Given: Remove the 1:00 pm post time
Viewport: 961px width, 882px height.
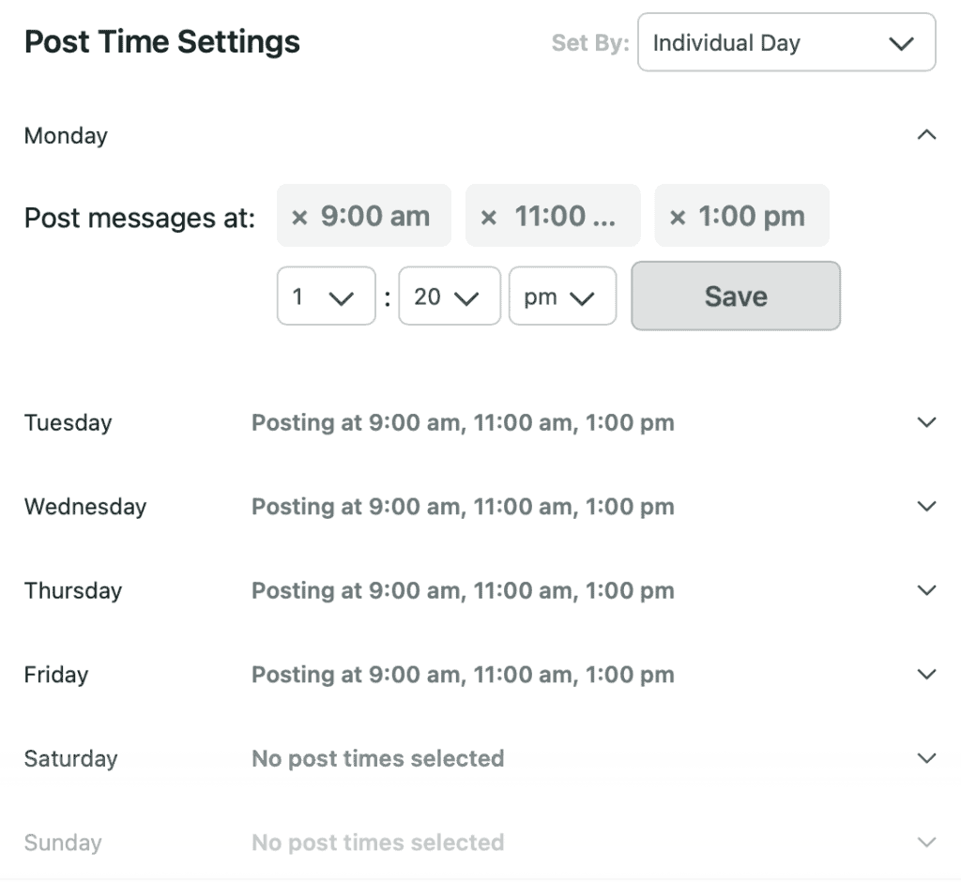Looking at the screenshot, I should click(x=679, y=216).
